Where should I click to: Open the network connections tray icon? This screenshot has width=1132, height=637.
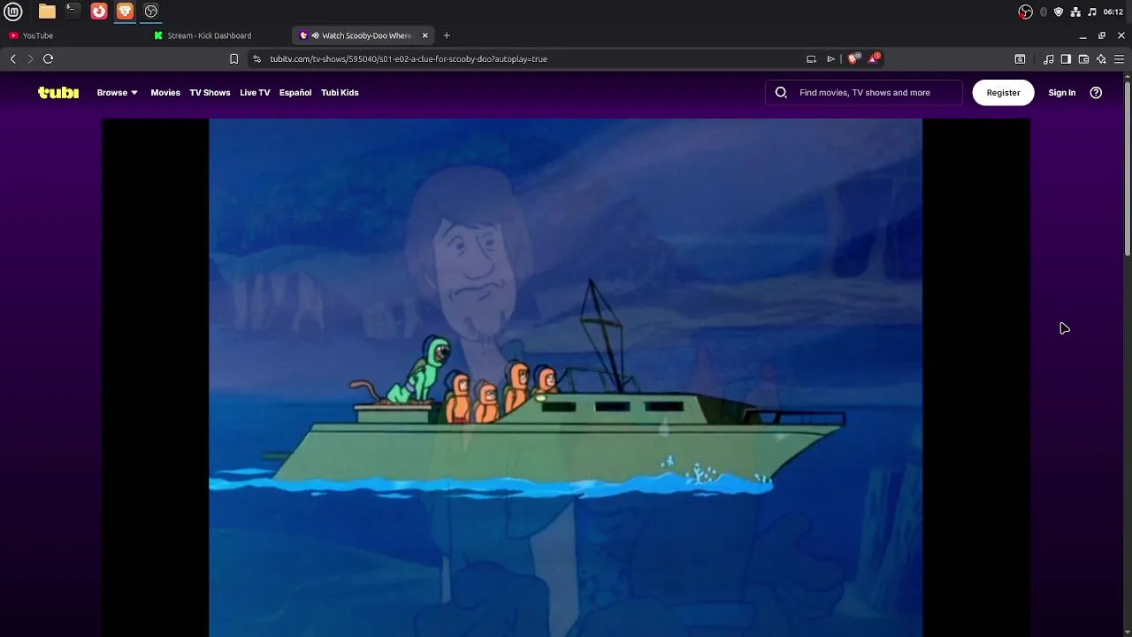click(1075, 12)
